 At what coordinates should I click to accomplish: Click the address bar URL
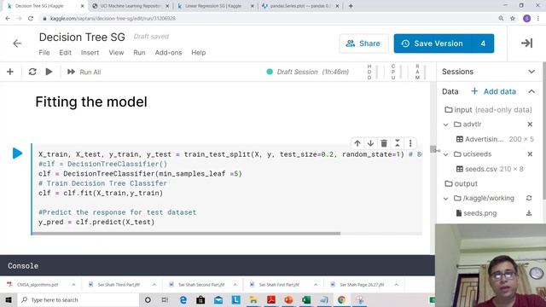point(113,19)
